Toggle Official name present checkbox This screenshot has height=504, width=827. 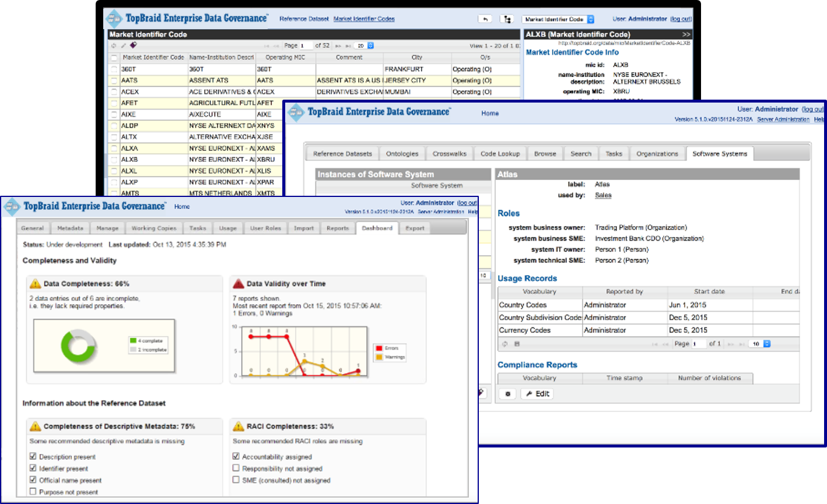[33, 480]
